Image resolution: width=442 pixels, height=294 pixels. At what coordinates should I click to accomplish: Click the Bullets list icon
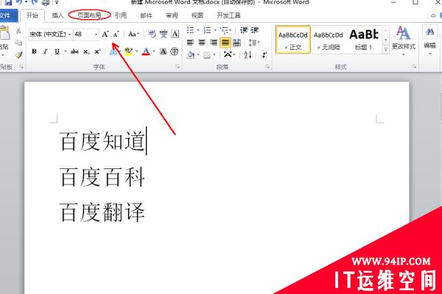(x=190, y=30)
